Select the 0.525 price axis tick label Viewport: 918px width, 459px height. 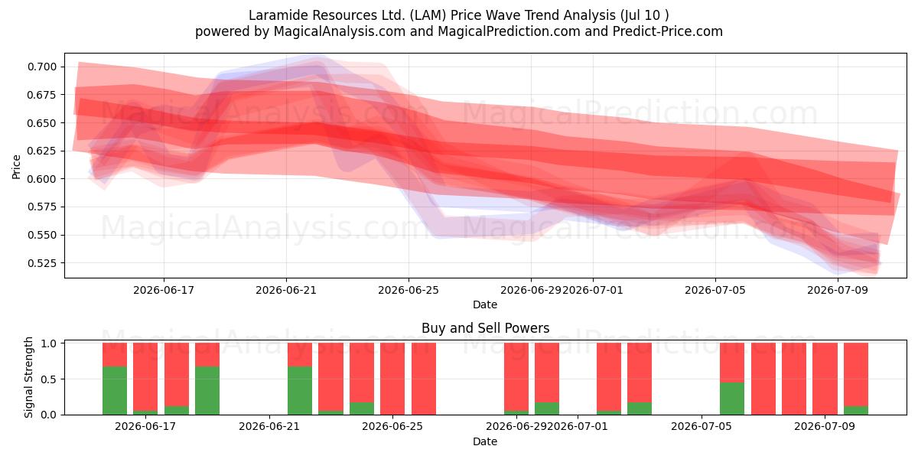pos(41,263)
